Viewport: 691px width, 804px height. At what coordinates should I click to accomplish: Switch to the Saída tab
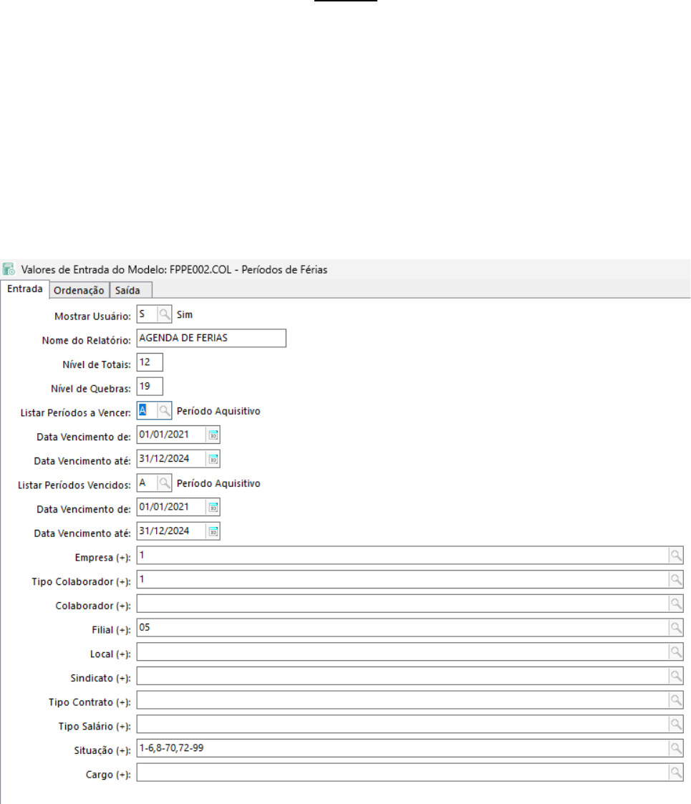click(x=130, y=290)
